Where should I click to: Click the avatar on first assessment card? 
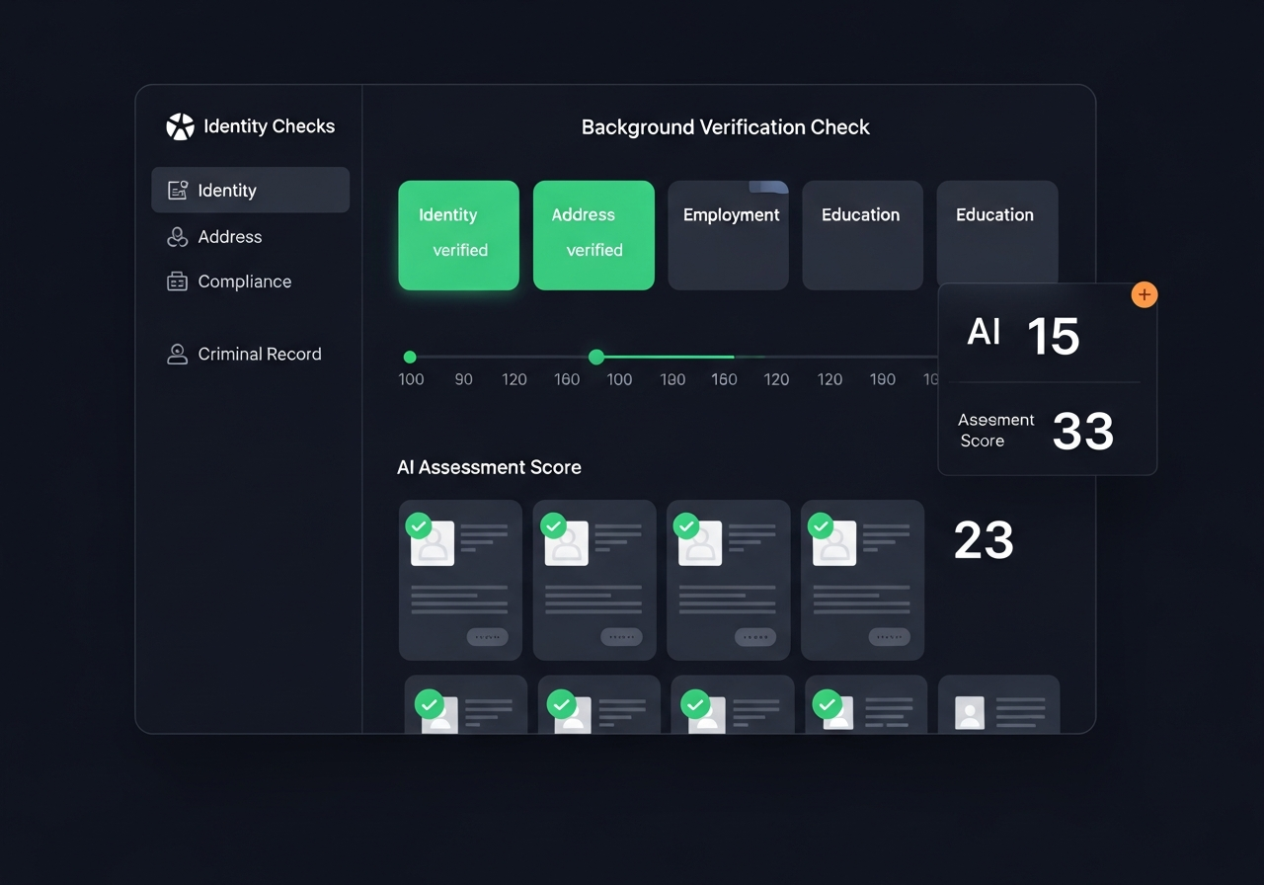(x=433, y=544)
